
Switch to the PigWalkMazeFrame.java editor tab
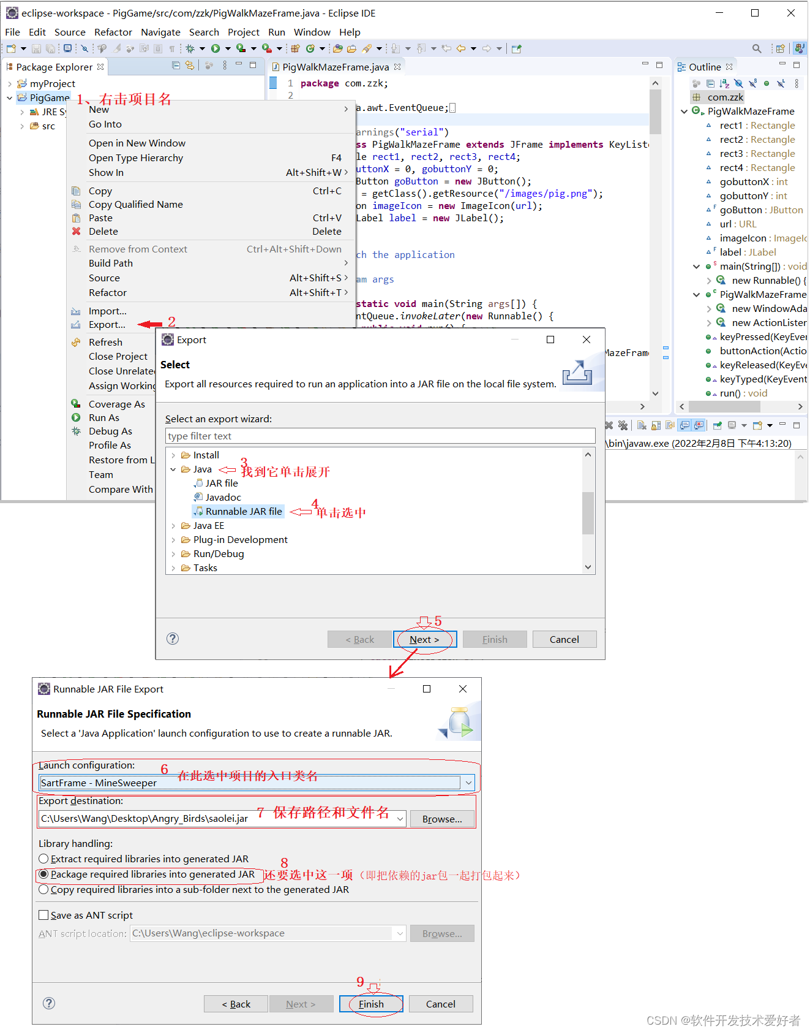(x=336, y=67)
